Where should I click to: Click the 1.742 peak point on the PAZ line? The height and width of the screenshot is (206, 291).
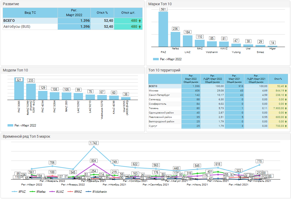pyautogui.click(x=94, y=147)
